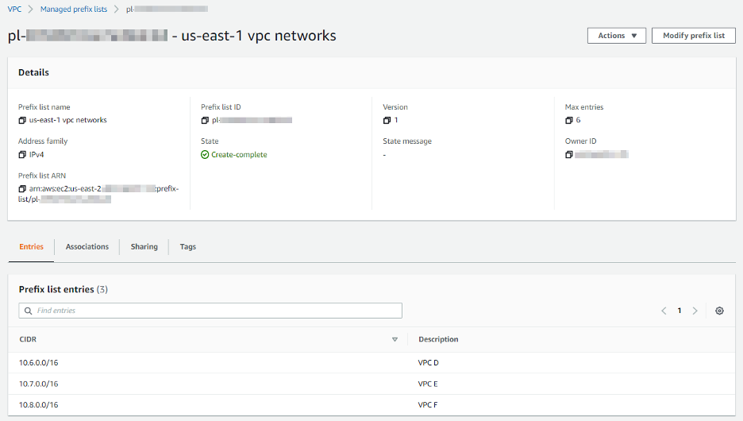Screen dimensions: 743x421
Task: Open the Actions dropdown menu
Action: coord(617,36)
